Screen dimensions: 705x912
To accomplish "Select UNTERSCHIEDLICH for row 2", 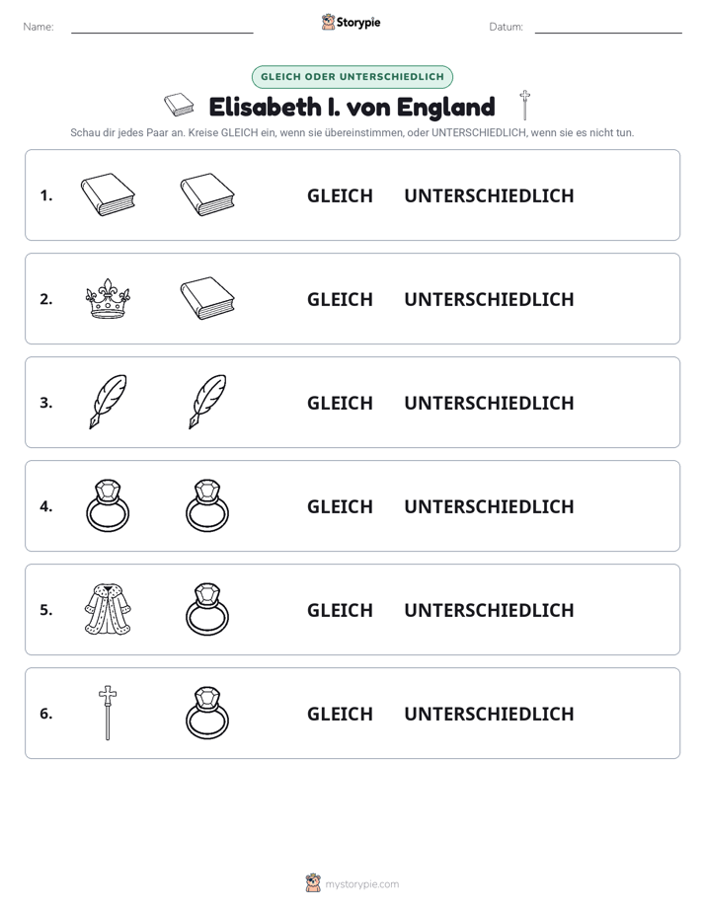I will tap(489, 299).
